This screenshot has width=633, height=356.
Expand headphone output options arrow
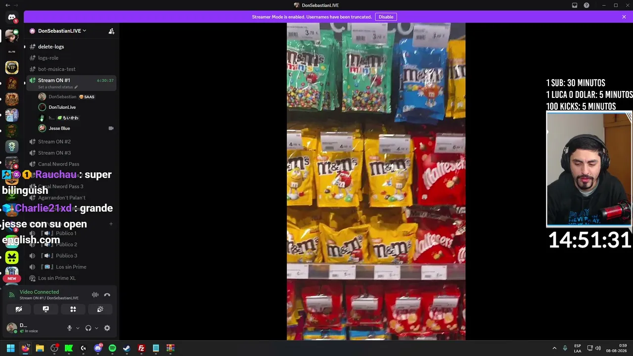pos(96,328)
